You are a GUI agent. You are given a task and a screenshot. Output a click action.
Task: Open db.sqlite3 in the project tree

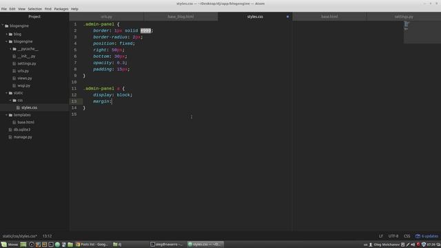22,130
